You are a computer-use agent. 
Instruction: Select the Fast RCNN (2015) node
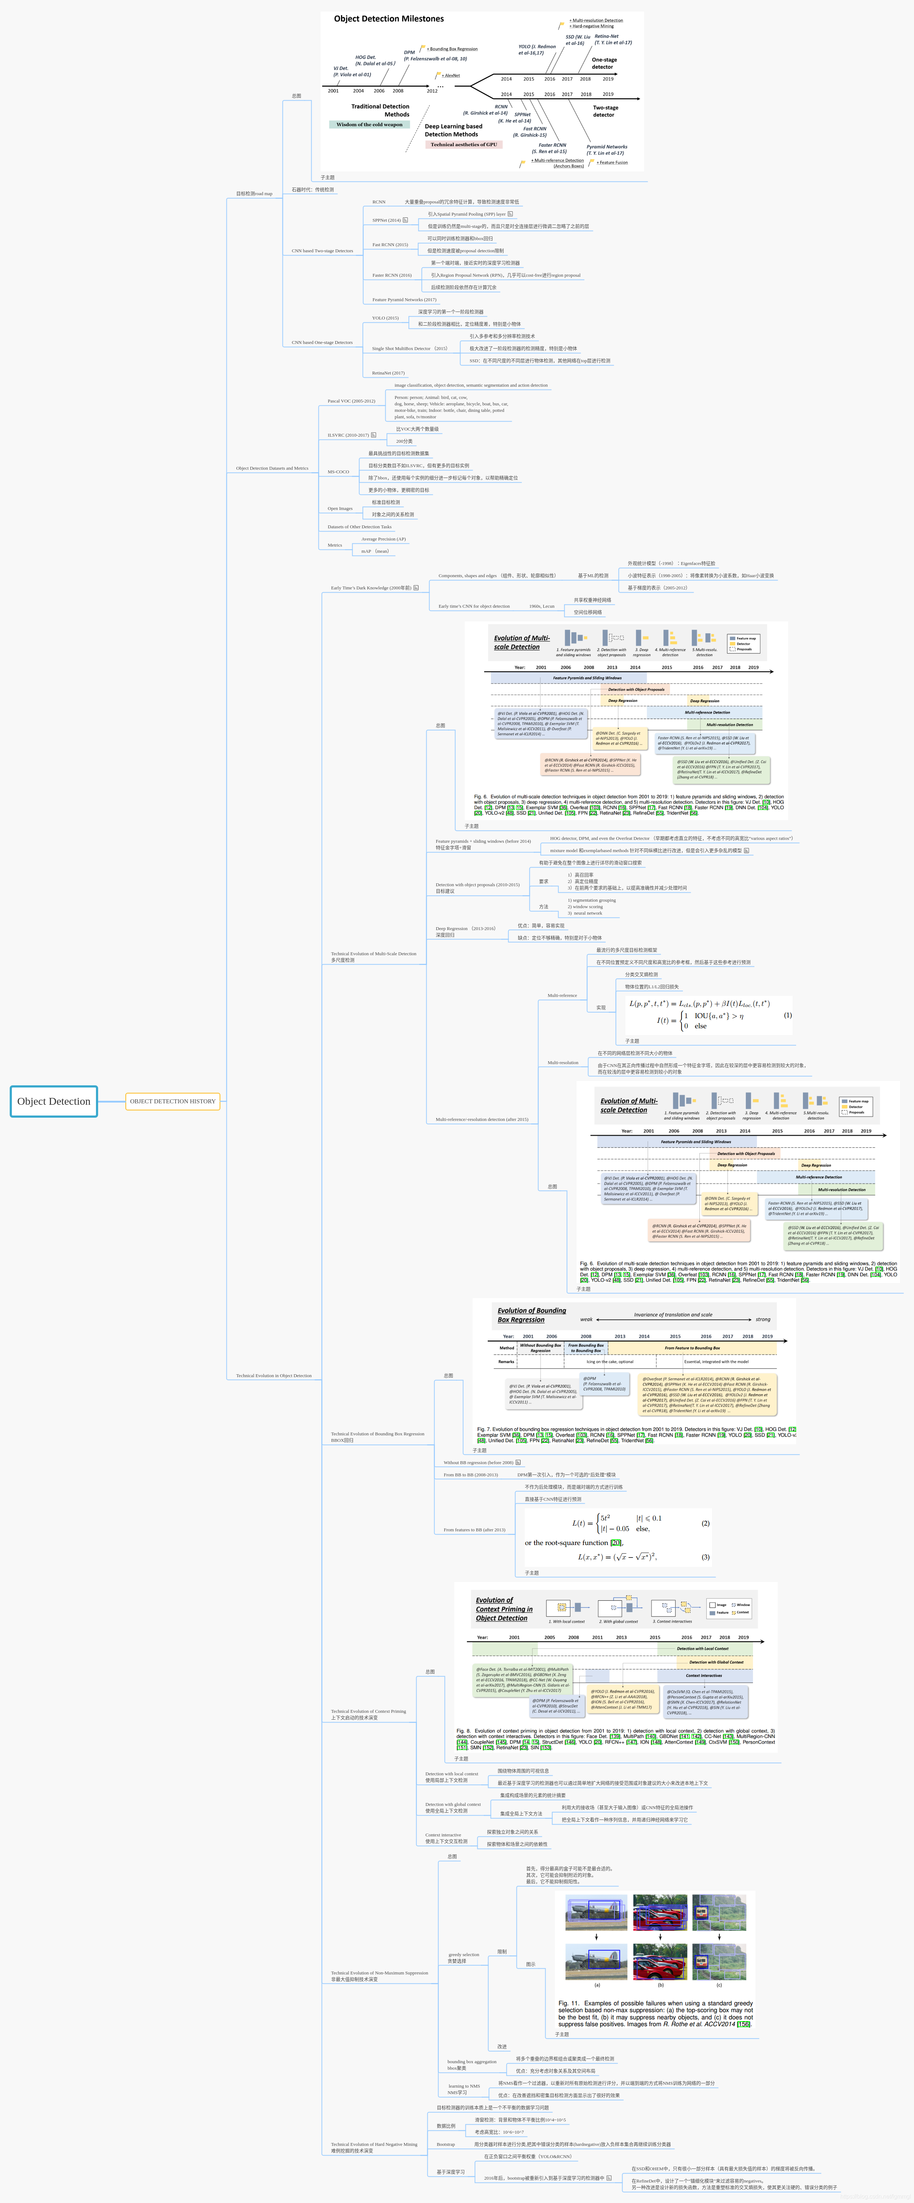click(x=390, y=245)
